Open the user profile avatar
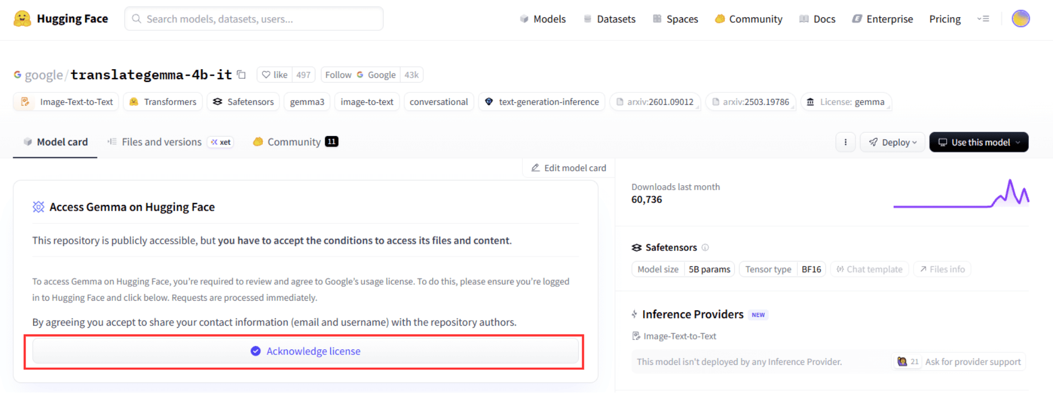This screenshot has height=393, width=1053. point(1020,19)
